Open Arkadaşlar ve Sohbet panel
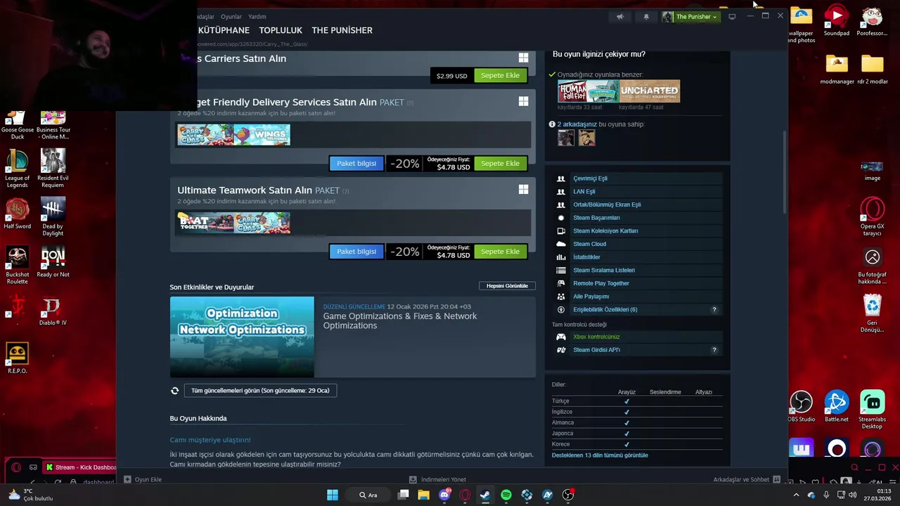900x506 pixels. [x=747, y=479]
